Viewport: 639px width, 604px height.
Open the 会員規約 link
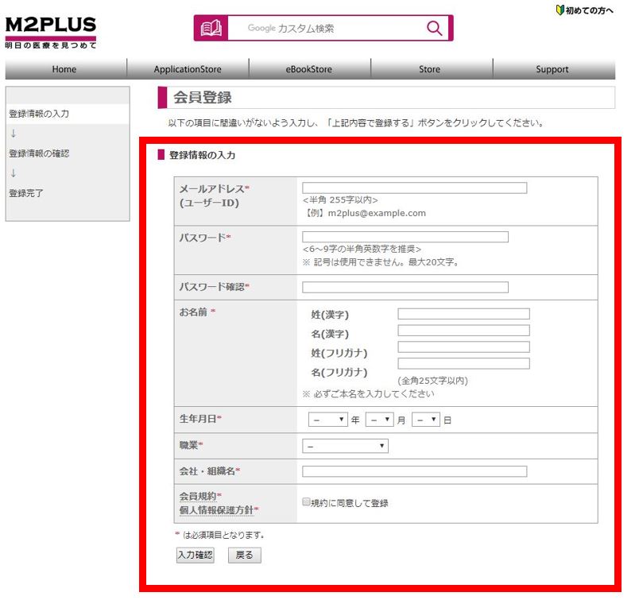(x=198, y=496)
